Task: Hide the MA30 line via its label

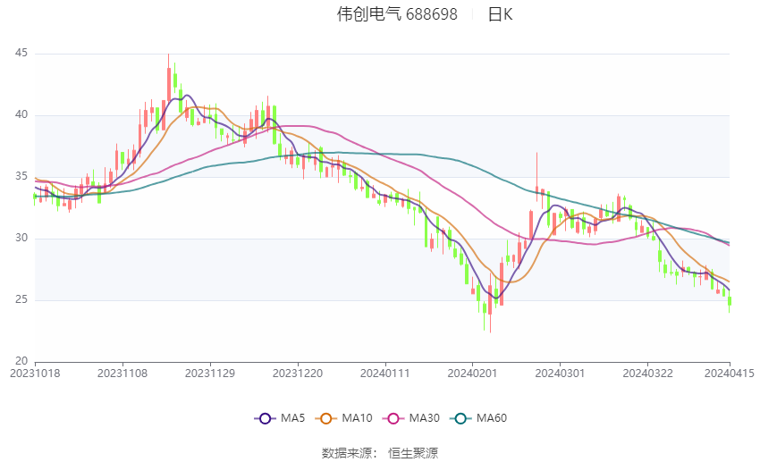Action: coord(424,418)
